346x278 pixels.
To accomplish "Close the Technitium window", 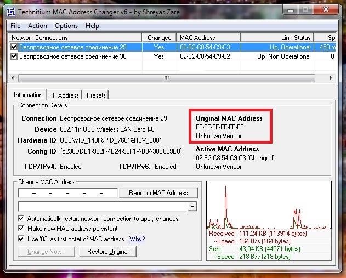I will [326, 10].
